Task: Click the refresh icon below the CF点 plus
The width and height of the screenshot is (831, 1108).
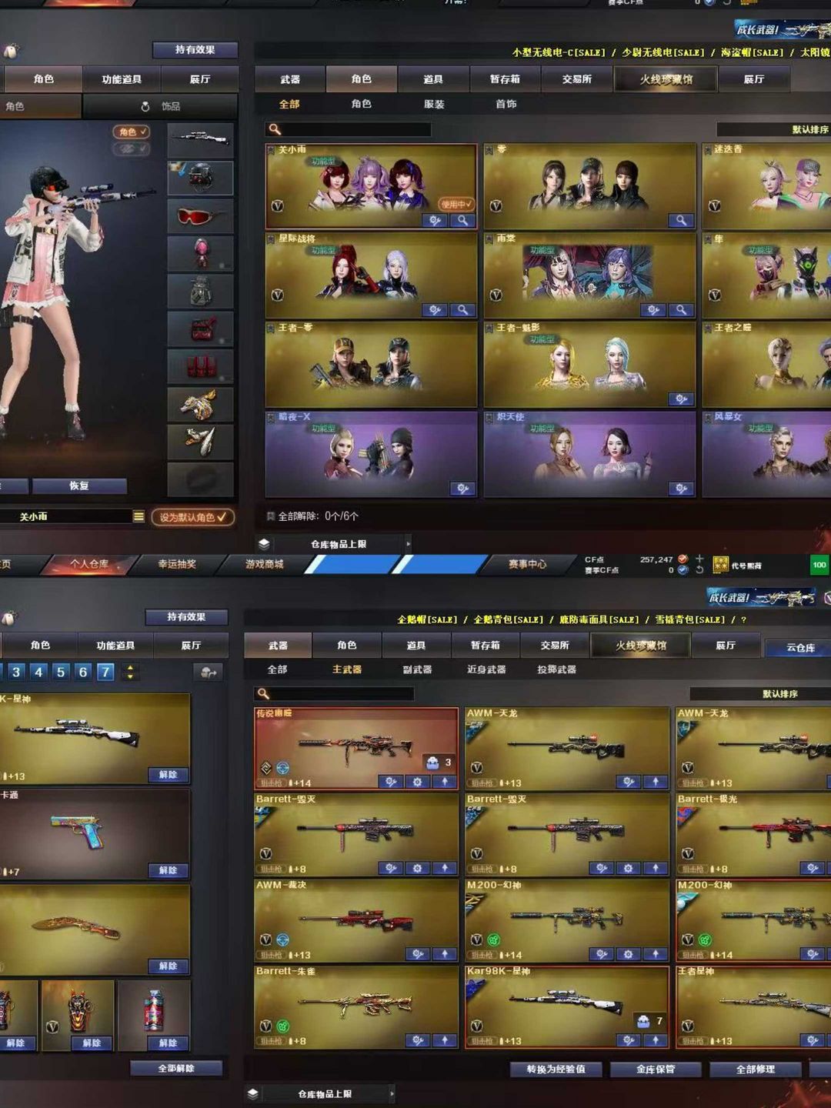Action: pos(699,570)
